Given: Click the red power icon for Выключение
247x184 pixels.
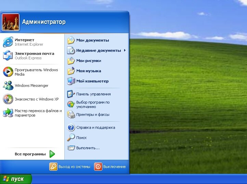Looking at the screenshot, I should click(98, 167).
